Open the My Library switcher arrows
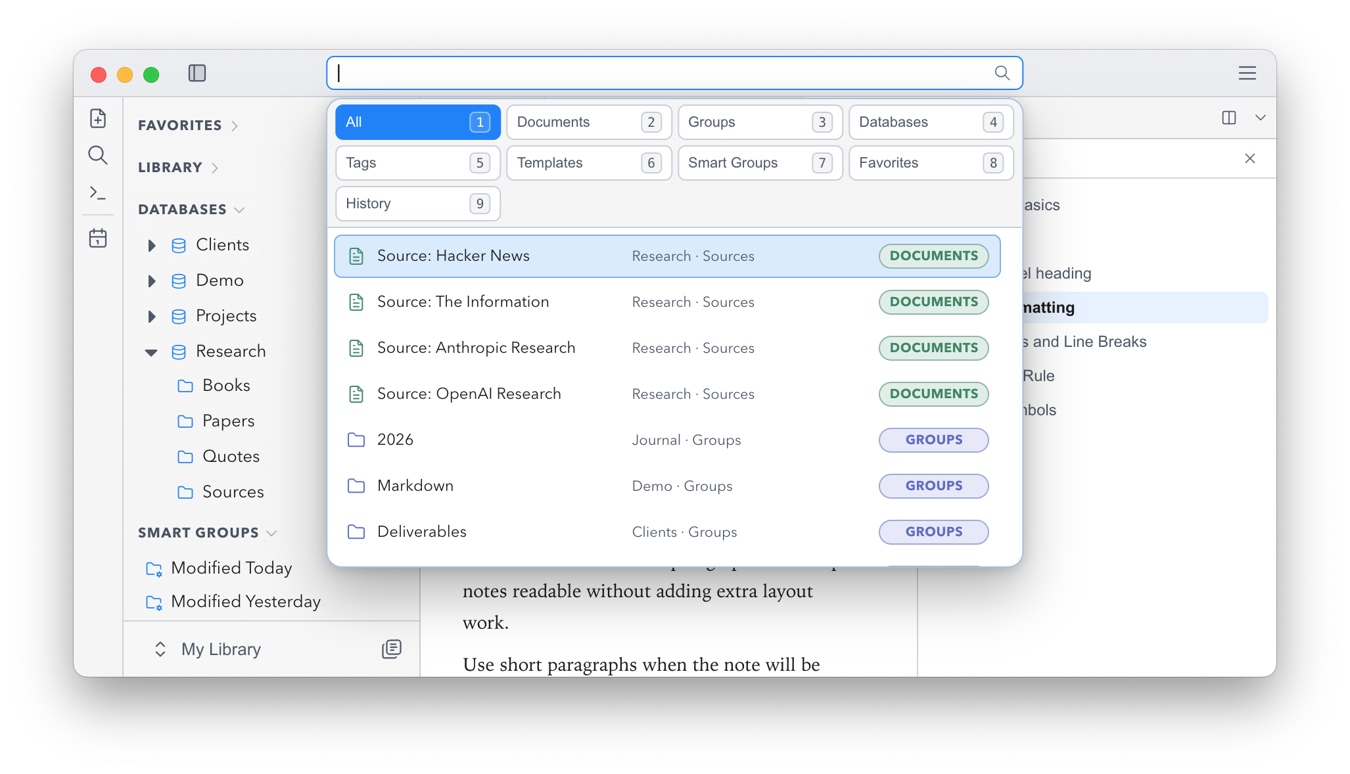 coord(160,649)
